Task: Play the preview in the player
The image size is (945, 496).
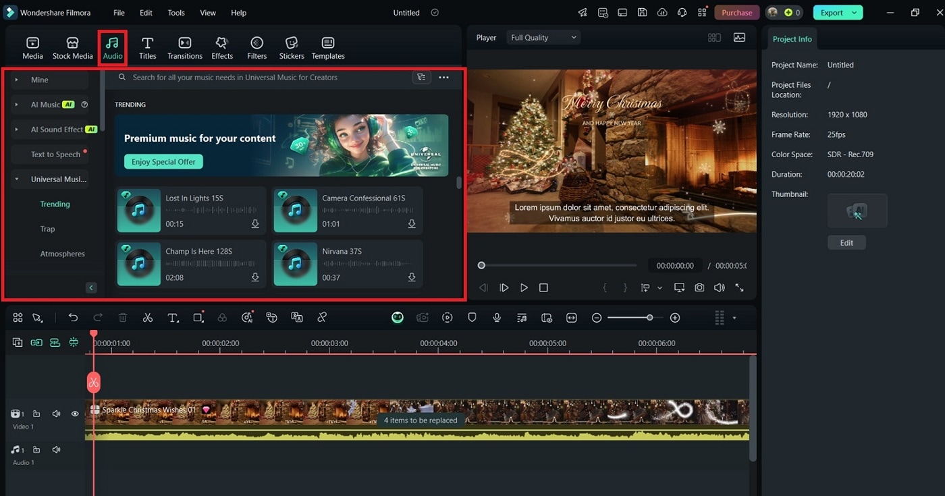Action: (524, 287)
